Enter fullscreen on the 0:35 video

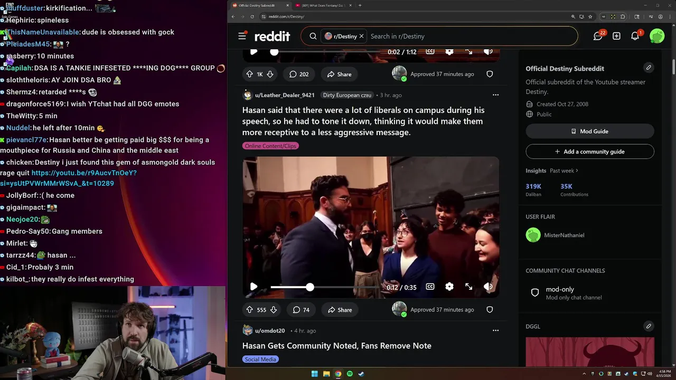pos(468,287)
